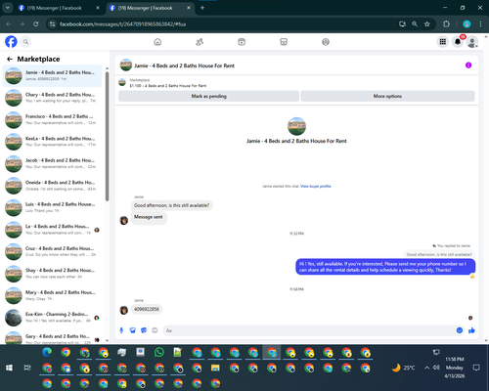This screenshot has height=391, width=489.
Task: Click chat header Jamie listing title
Action: pyautogui.click(x=185, y=65)
